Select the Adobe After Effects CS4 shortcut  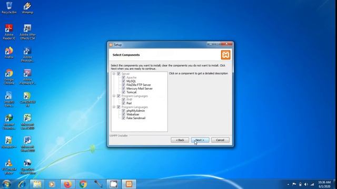tap(27, 32)
